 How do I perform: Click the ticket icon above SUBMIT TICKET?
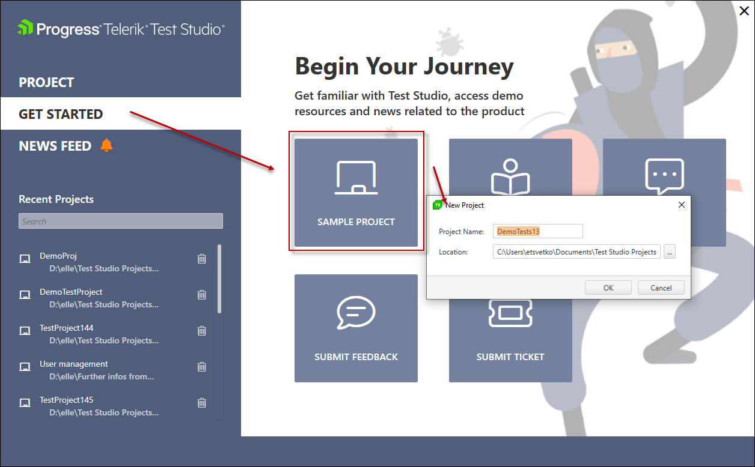[x=510, y=313]
